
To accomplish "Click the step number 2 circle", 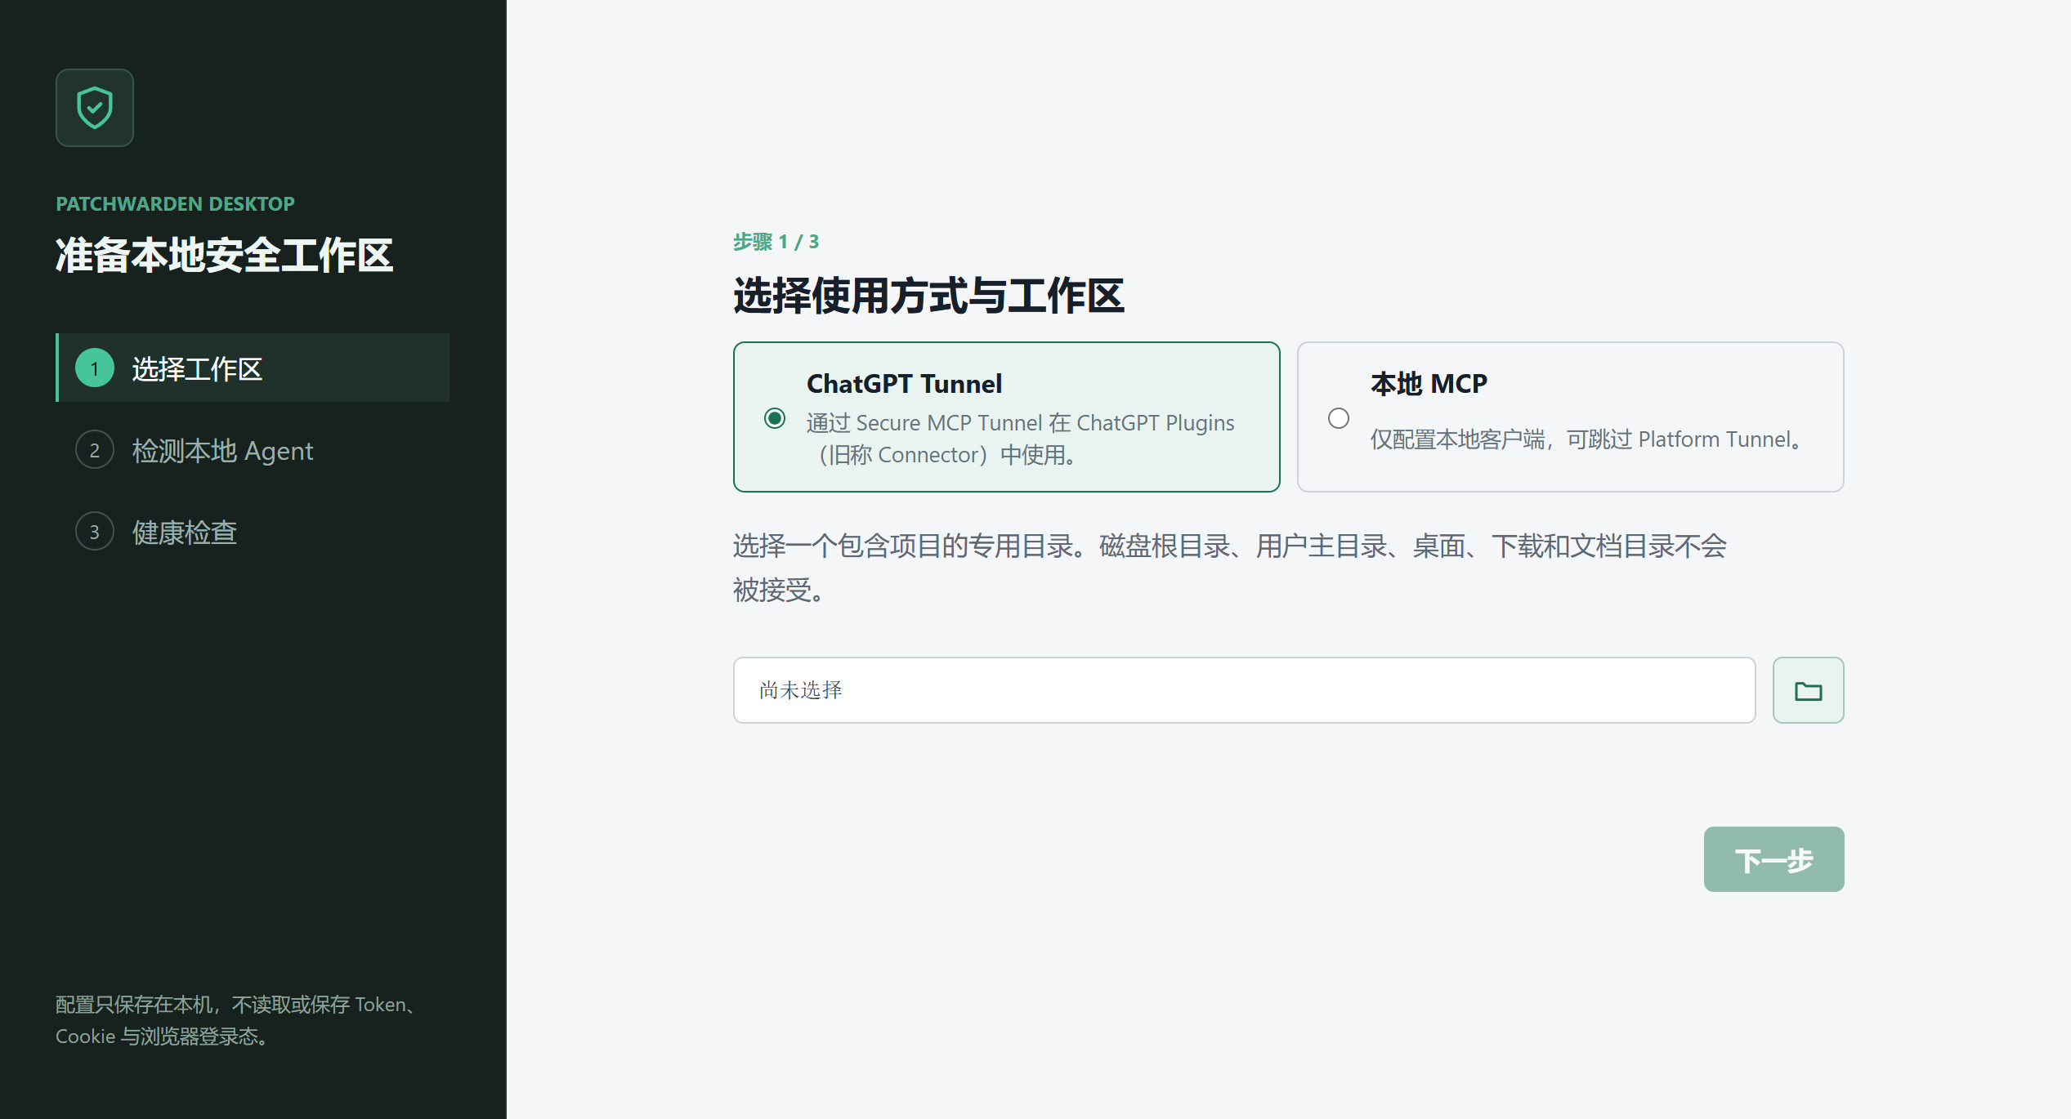I will [95, 450].
